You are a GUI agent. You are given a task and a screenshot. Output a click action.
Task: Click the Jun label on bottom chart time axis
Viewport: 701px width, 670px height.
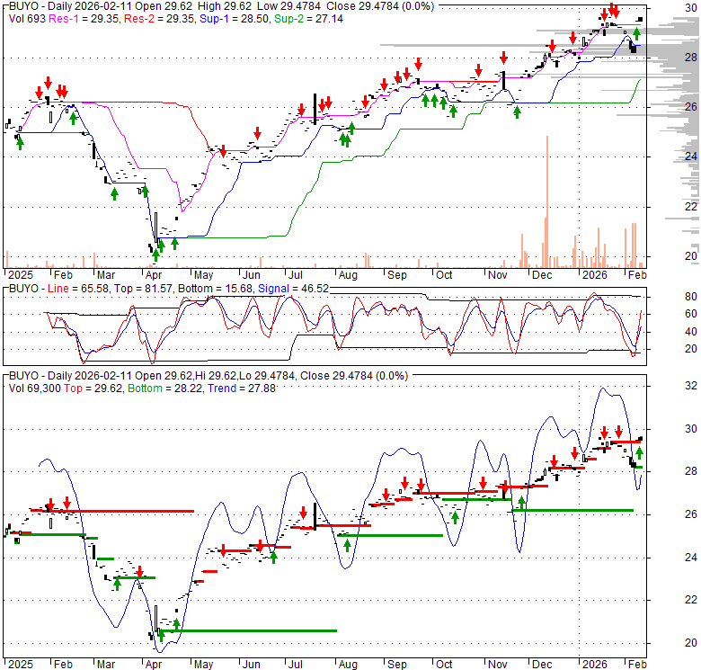click(x=252, y=665)
